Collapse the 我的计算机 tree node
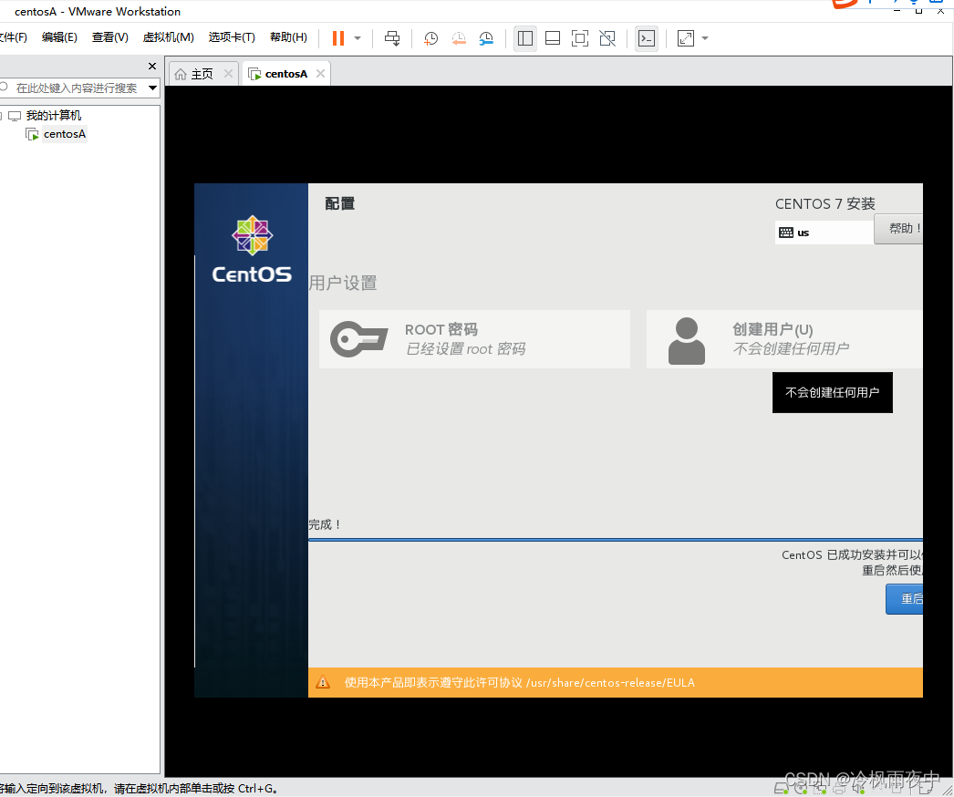 click(x=1, y=116)
